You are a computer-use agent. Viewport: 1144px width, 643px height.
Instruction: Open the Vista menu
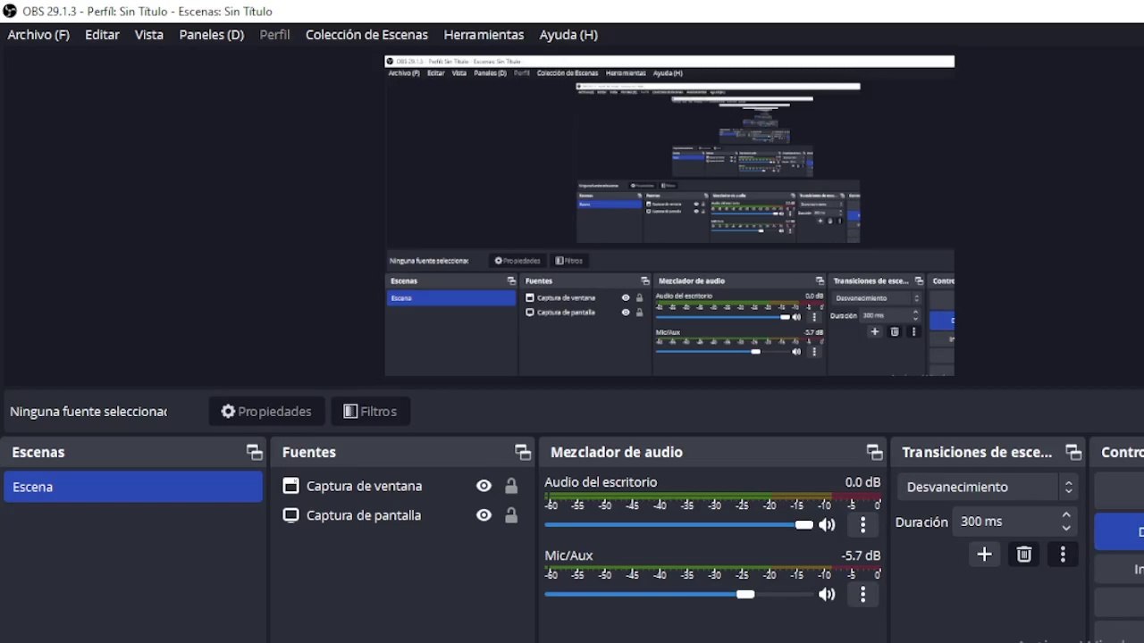pos(149,35)
